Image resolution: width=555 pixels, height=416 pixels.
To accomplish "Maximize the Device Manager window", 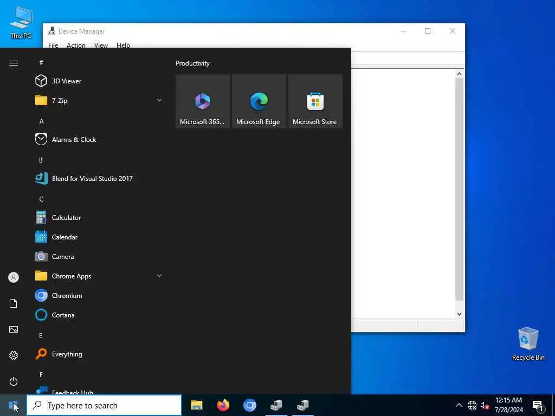I will coord(428,31).
